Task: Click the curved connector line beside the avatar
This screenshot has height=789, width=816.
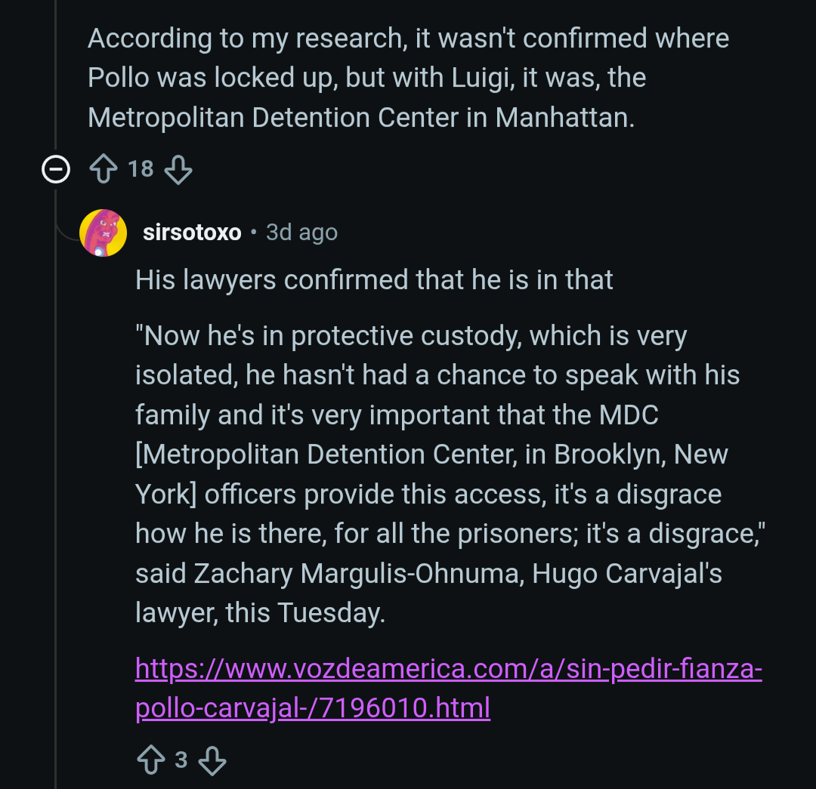Action: tap(66, 227)
